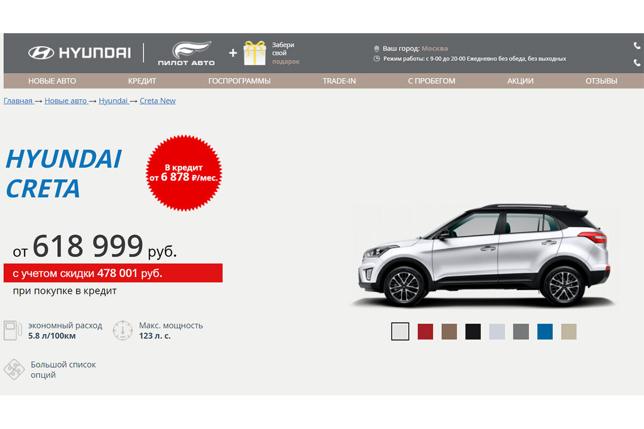Image resolution: width=644 pixels, height=429 pixels.
Task: Open the TRADE-IN menu item
Action: [x=339, y=81]
